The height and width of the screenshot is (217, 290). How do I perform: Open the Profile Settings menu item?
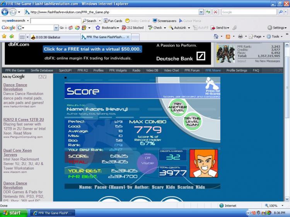point(237,70)
